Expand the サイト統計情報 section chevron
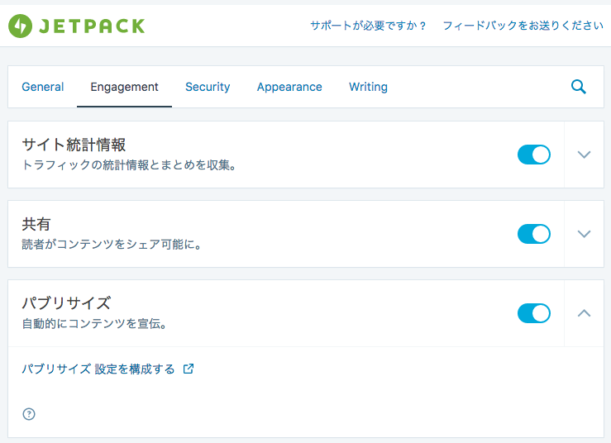 pos(585,155)
